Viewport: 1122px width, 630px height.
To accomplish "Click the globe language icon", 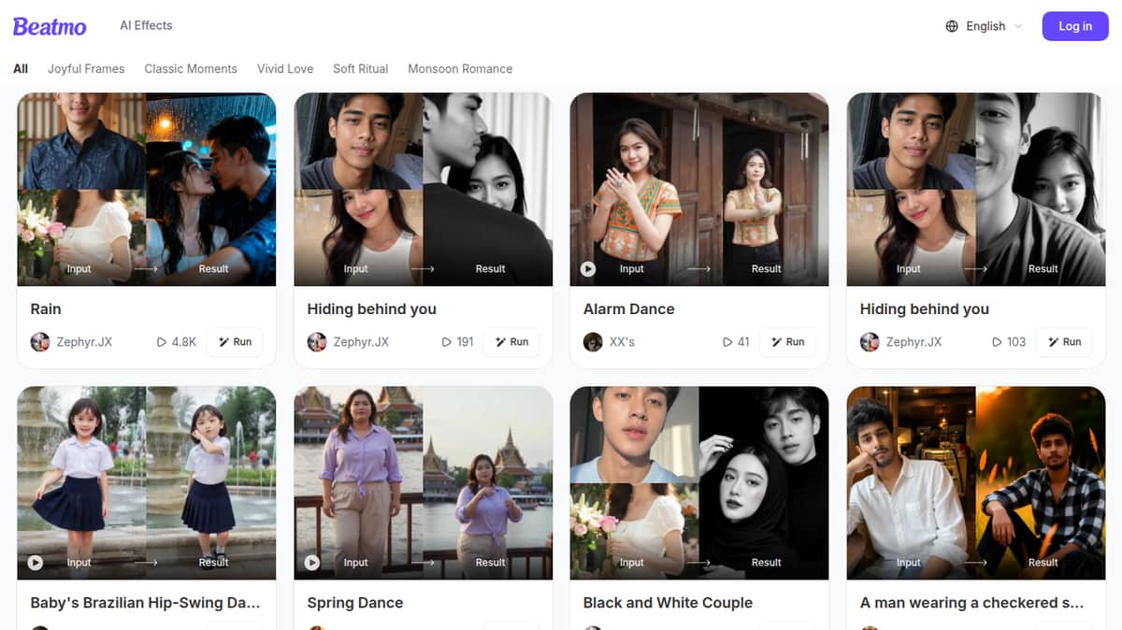I will [x=952, y=26].
